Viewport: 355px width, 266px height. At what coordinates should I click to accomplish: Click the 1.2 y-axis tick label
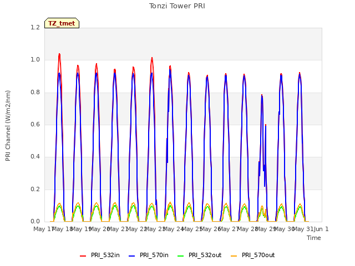coord(35,28)
